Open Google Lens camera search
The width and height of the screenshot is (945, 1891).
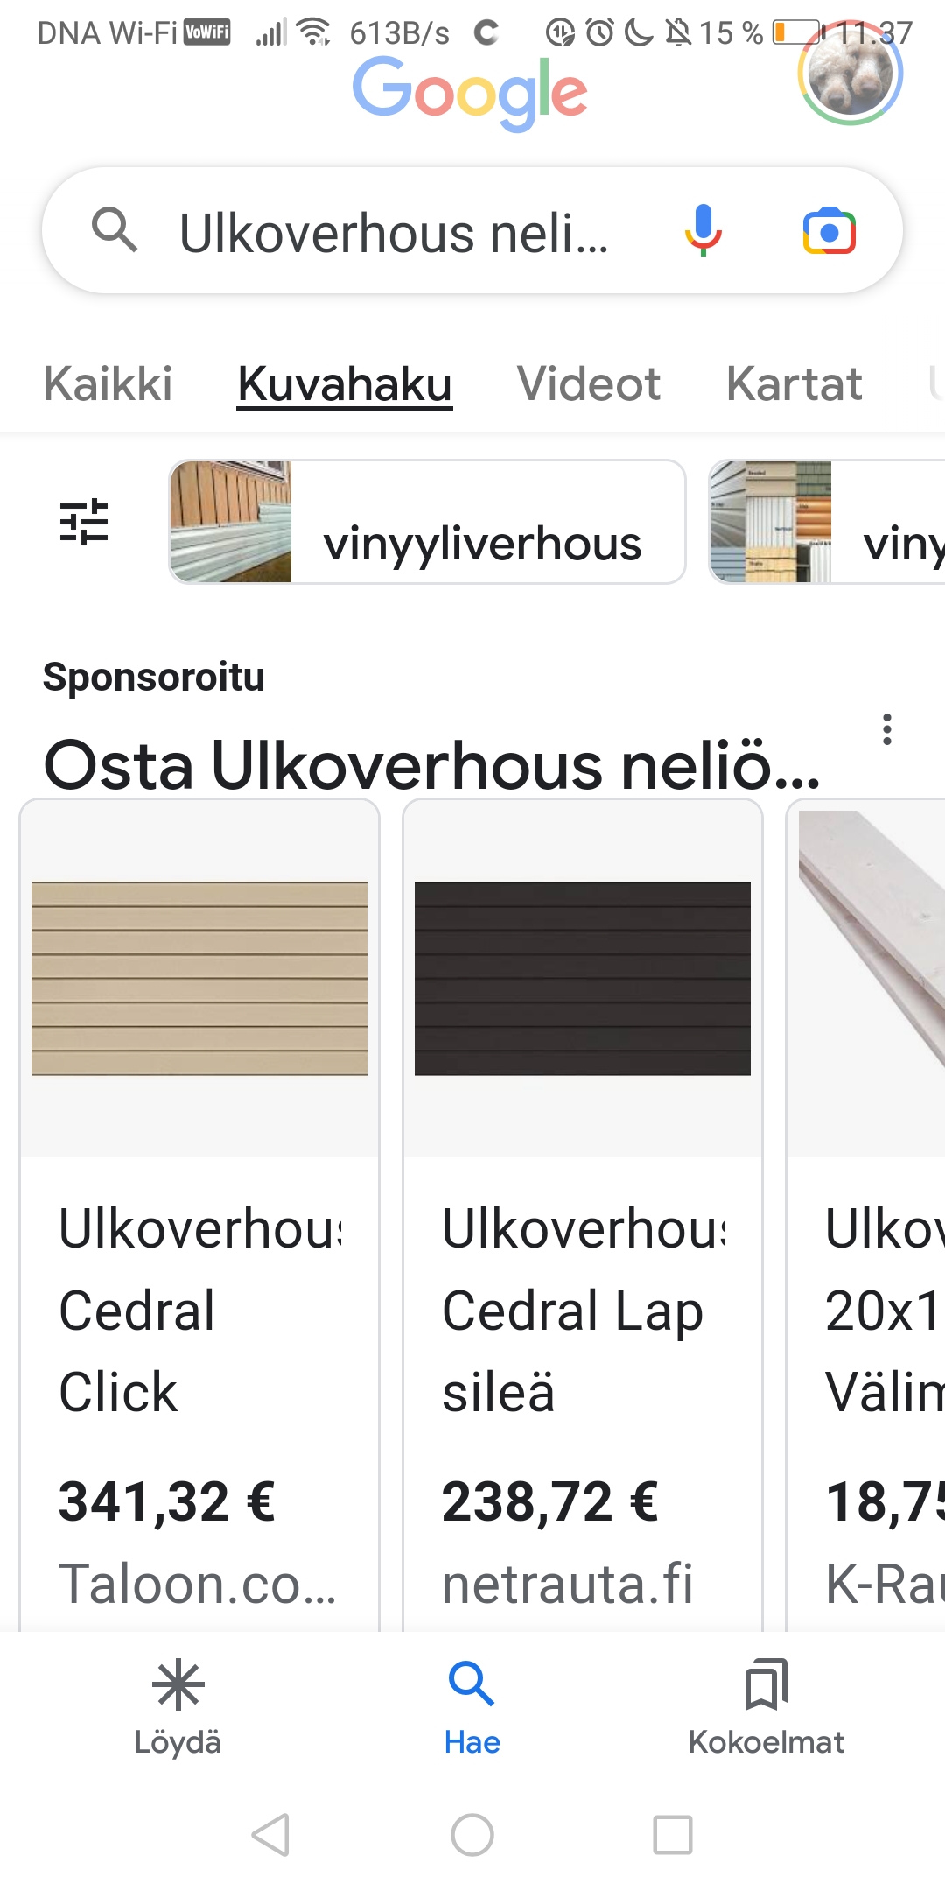(x=829, y=231)
